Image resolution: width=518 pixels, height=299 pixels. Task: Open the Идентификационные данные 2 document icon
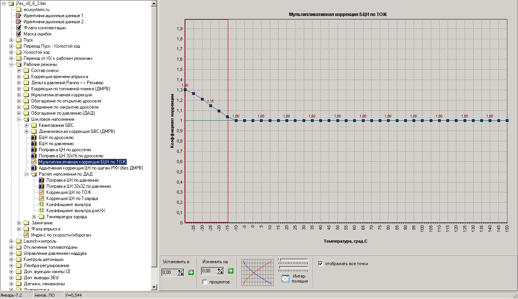(x=18, y=22)
